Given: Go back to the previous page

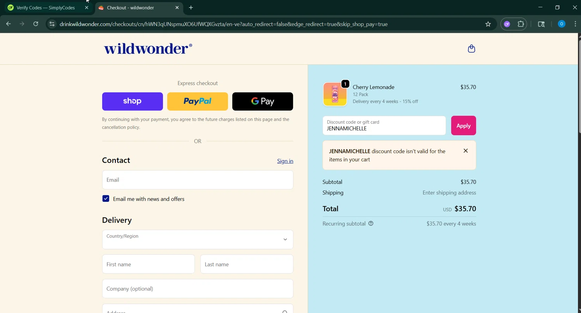Looking at the screenshot, I should (9, 24).
